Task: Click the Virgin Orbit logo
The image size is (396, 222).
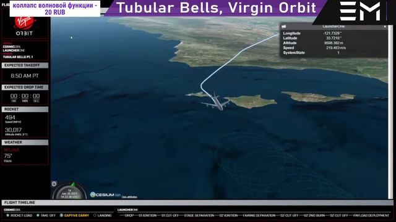Action: (25, 26)
